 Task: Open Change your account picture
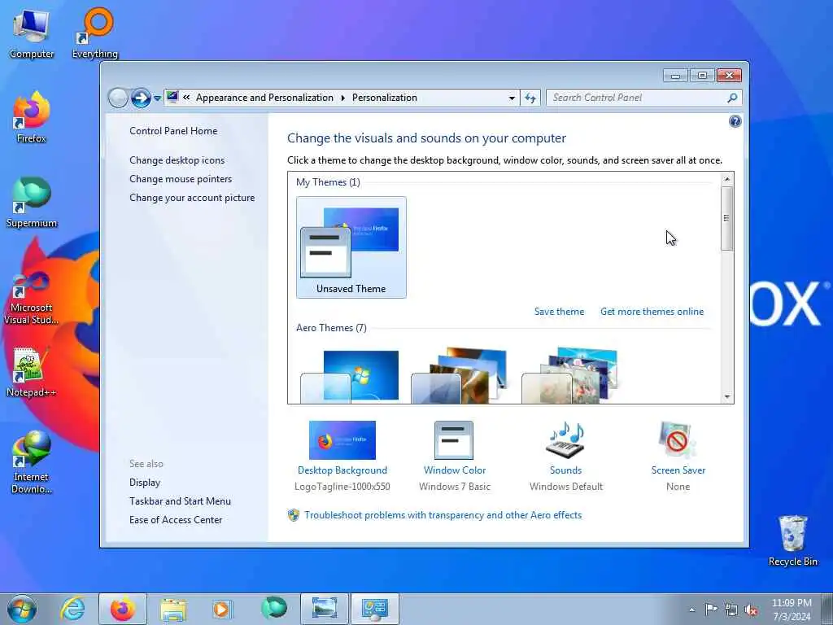point(192,198)
